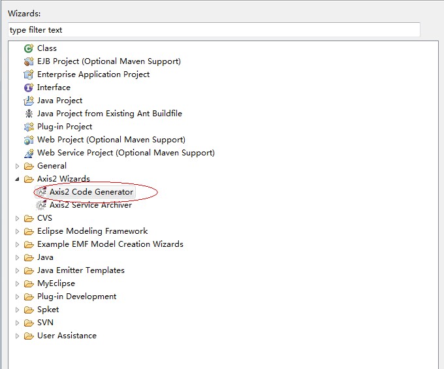The height and width of the screenshot is (369, 444).
Task: Collapse the Axis2 Wizards category
Action: [17, 179]
